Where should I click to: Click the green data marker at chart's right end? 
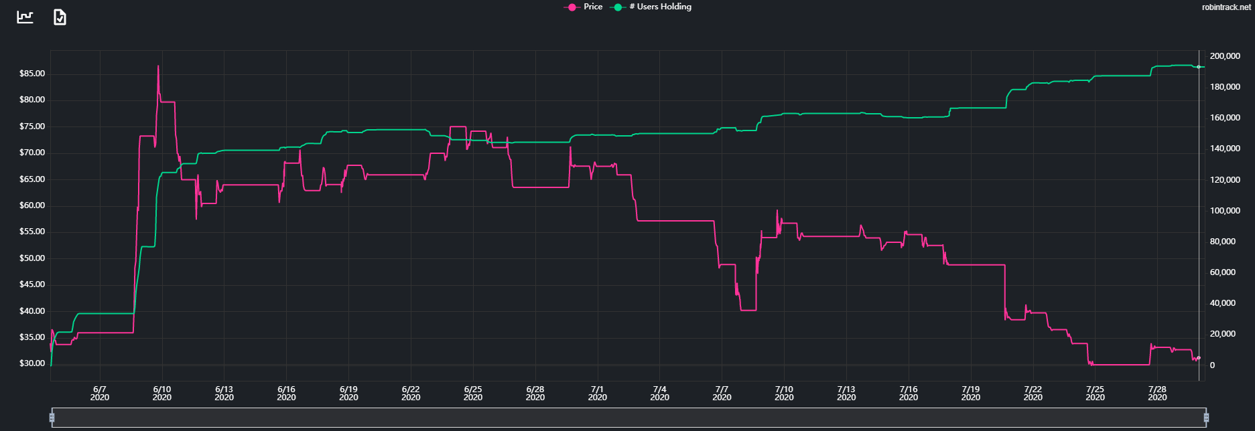pos(1199,67)
